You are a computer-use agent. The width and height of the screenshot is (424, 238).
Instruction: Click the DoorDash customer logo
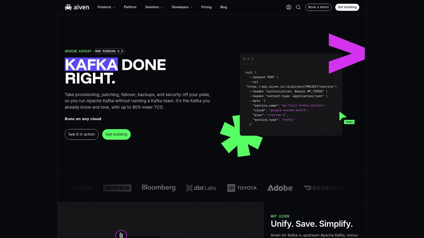coord(323,188)
